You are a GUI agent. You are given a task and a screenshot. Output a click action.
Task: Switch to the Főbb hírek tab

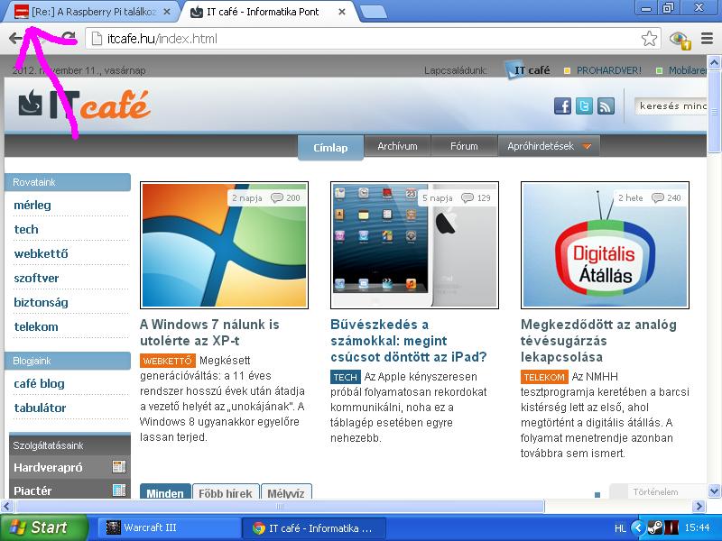226,493
